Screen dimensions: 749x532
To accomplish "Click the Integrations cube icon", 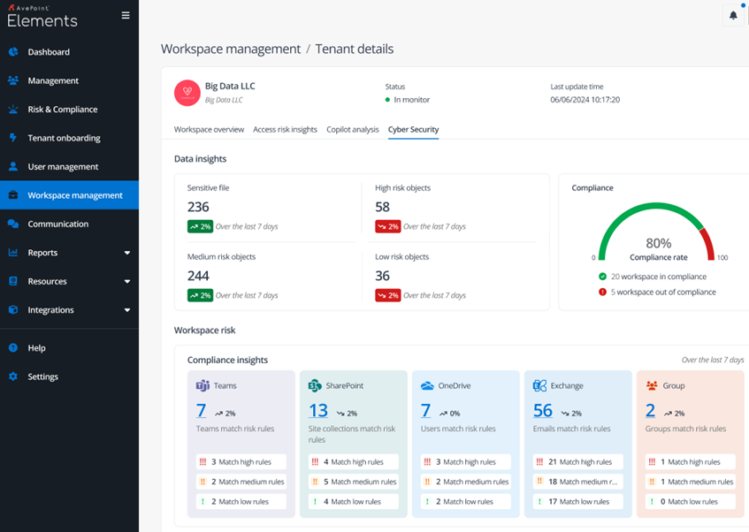I will 13,309.
